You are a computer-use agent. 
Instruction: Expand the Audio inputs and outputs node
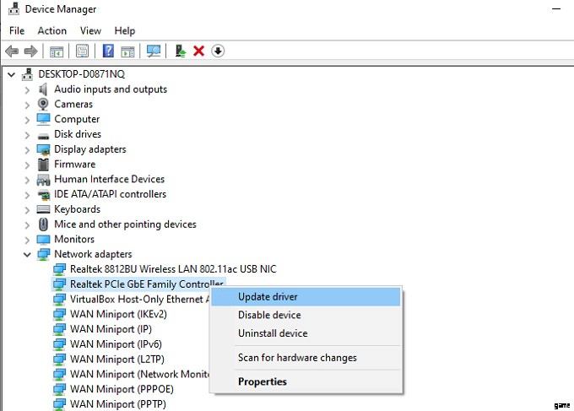27,89
